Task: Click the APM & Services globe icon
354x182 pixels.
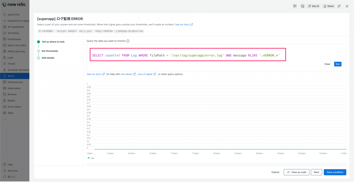Action: (x=5, y=51)
